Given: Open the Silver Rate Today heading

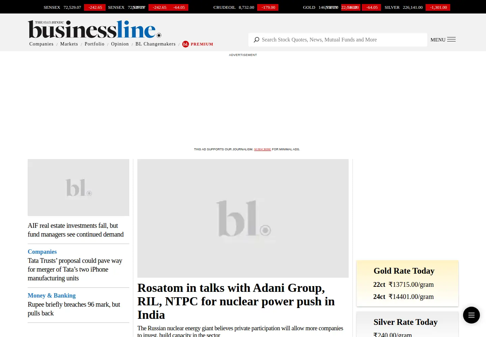Looking at the screenshot, I should pos(406,322).
